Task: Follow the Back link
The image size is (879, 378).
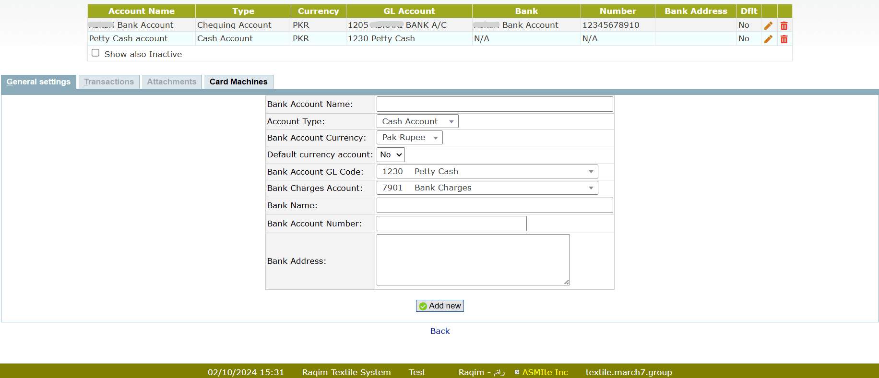Action: [439, 331]
